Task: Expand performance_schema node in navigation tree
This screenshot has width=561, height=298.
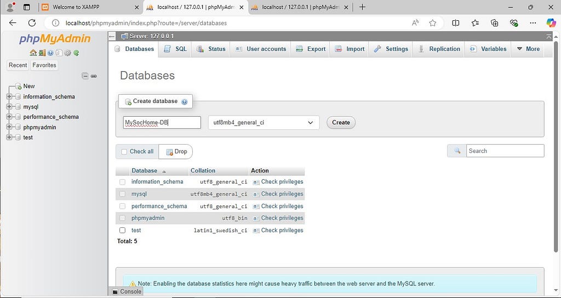Action: tap(9, 117)
